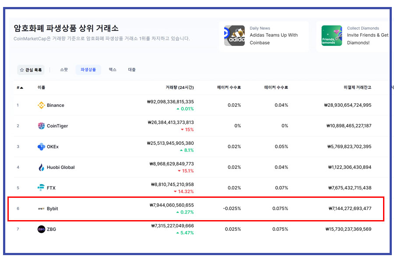
Task: Click the 14.32% volume change for FTX
Action: (184, 191)
